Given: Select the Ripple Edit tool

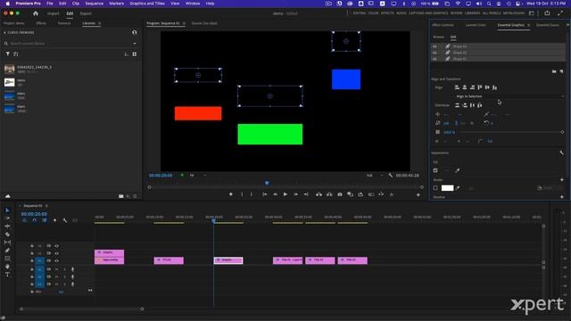Looking at the screenshot, I should click(7, 226).
